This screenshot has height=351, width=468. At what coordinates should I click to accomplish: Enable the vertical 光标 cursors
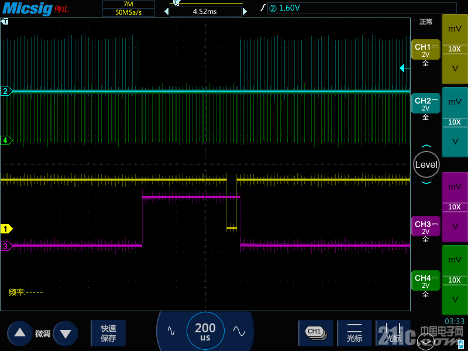tap(393, 333)
